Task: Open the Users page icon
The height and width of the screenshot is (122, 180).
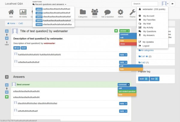Action: pyautogui.click(x=95, y=13)
